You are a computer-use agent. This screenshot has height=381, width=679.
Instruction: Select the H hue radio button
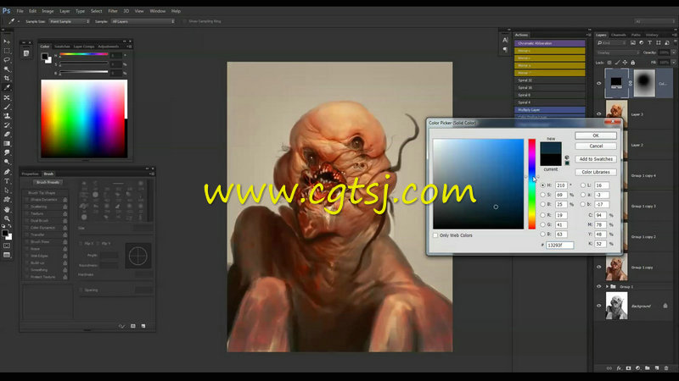[x=542, y=185]
